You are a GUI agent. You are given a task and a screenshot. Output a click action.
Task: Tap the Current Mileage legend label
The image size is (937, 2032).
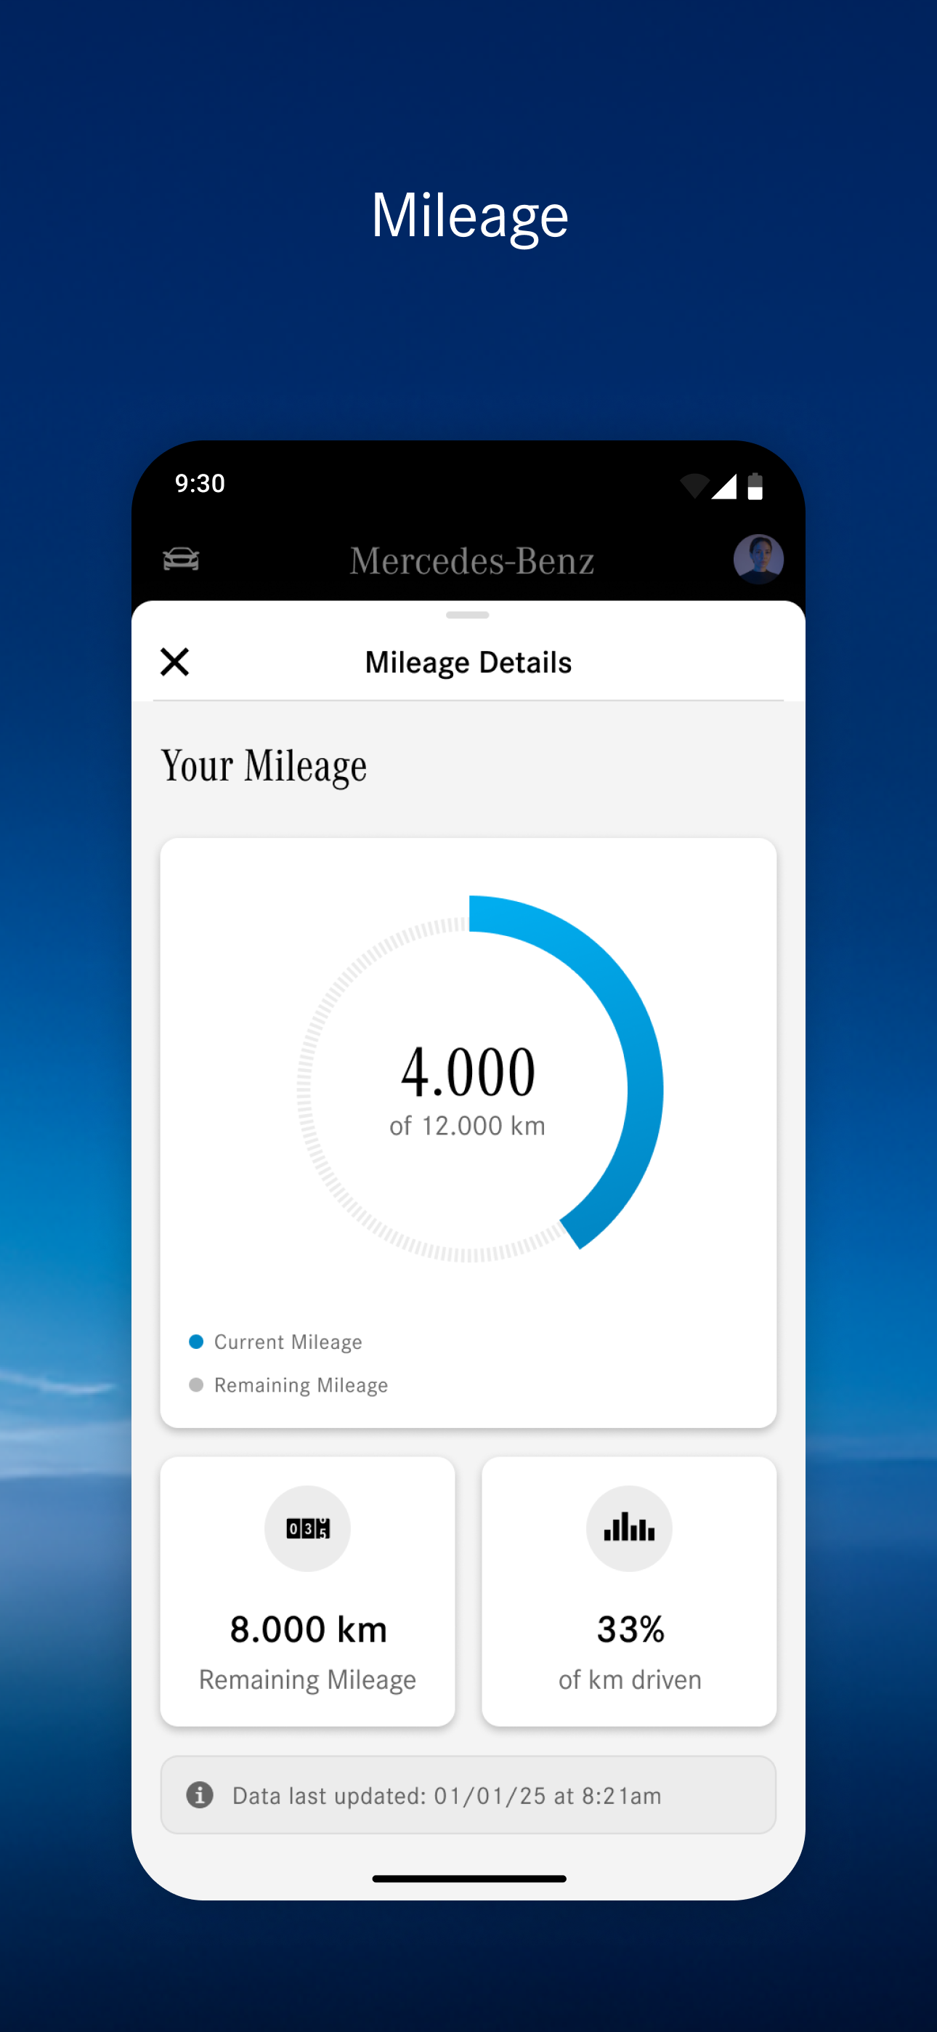(x=288, y=1342)
